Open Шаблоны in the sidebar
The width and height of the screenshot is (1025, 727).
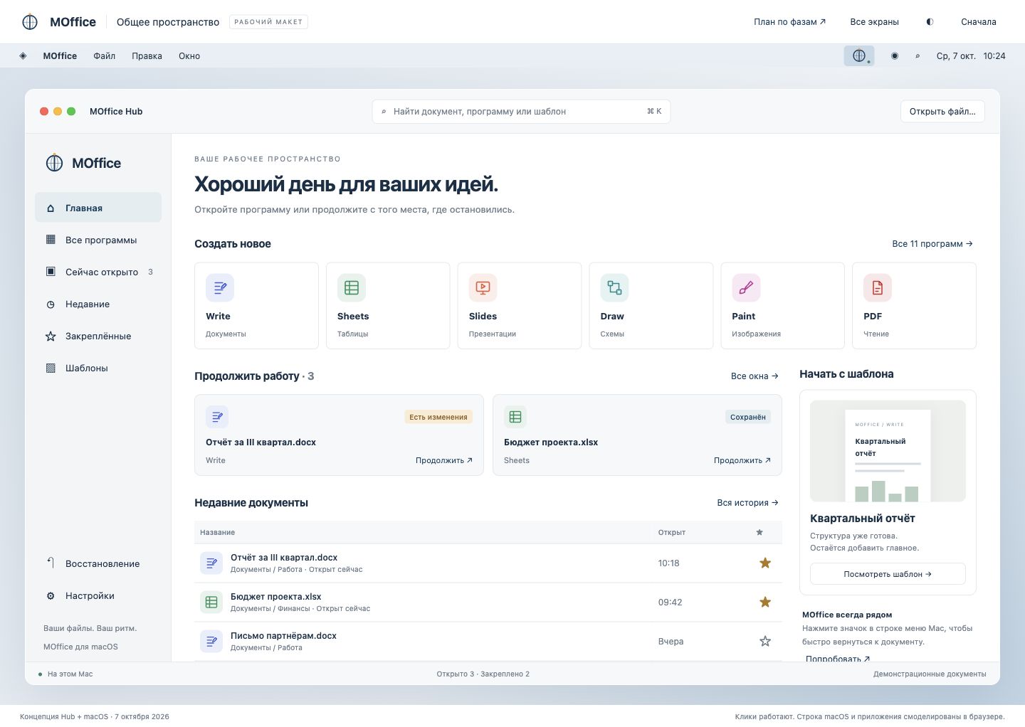click(98, 368)
